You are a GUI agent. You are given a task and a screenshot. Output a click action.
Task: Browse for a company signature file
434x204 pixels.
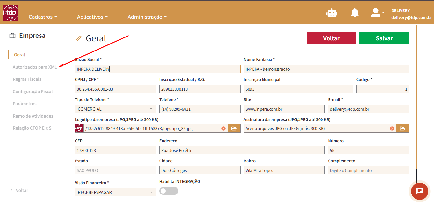click(x=402, y=128)
